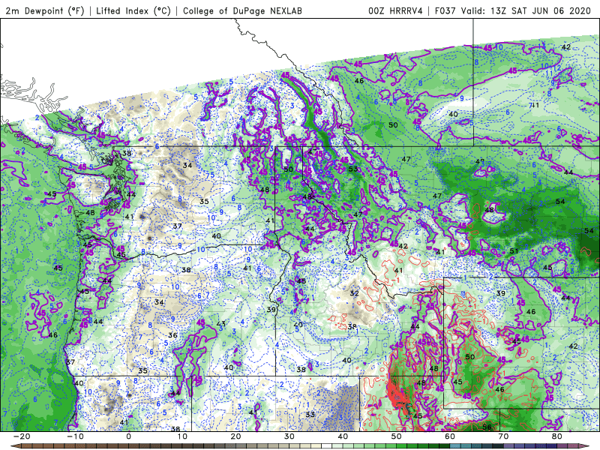
Task: Click the '2m Dewpoint (°F)' title text
Action: 45,10
